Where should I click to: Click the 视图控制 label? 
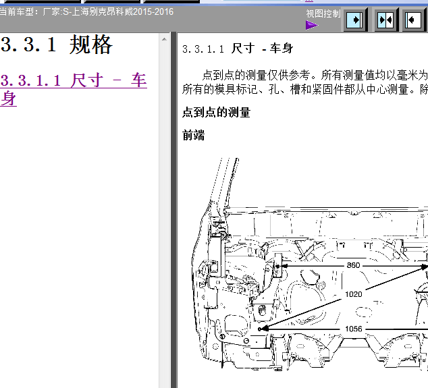tap(323, 13)
